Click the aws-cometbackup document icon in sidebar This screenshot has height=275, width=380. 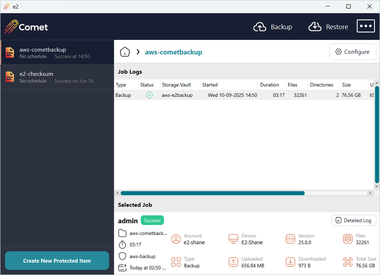pos(10,53)
